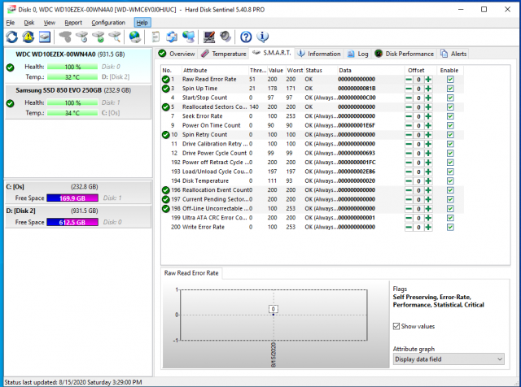Screen dimensions: 521x387
Task: Open the Report menu
Action: (73, 23)
